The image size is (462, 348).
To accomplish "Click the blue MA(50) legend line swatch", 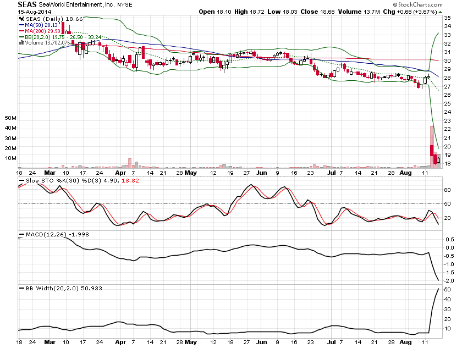I will [22, 25].
